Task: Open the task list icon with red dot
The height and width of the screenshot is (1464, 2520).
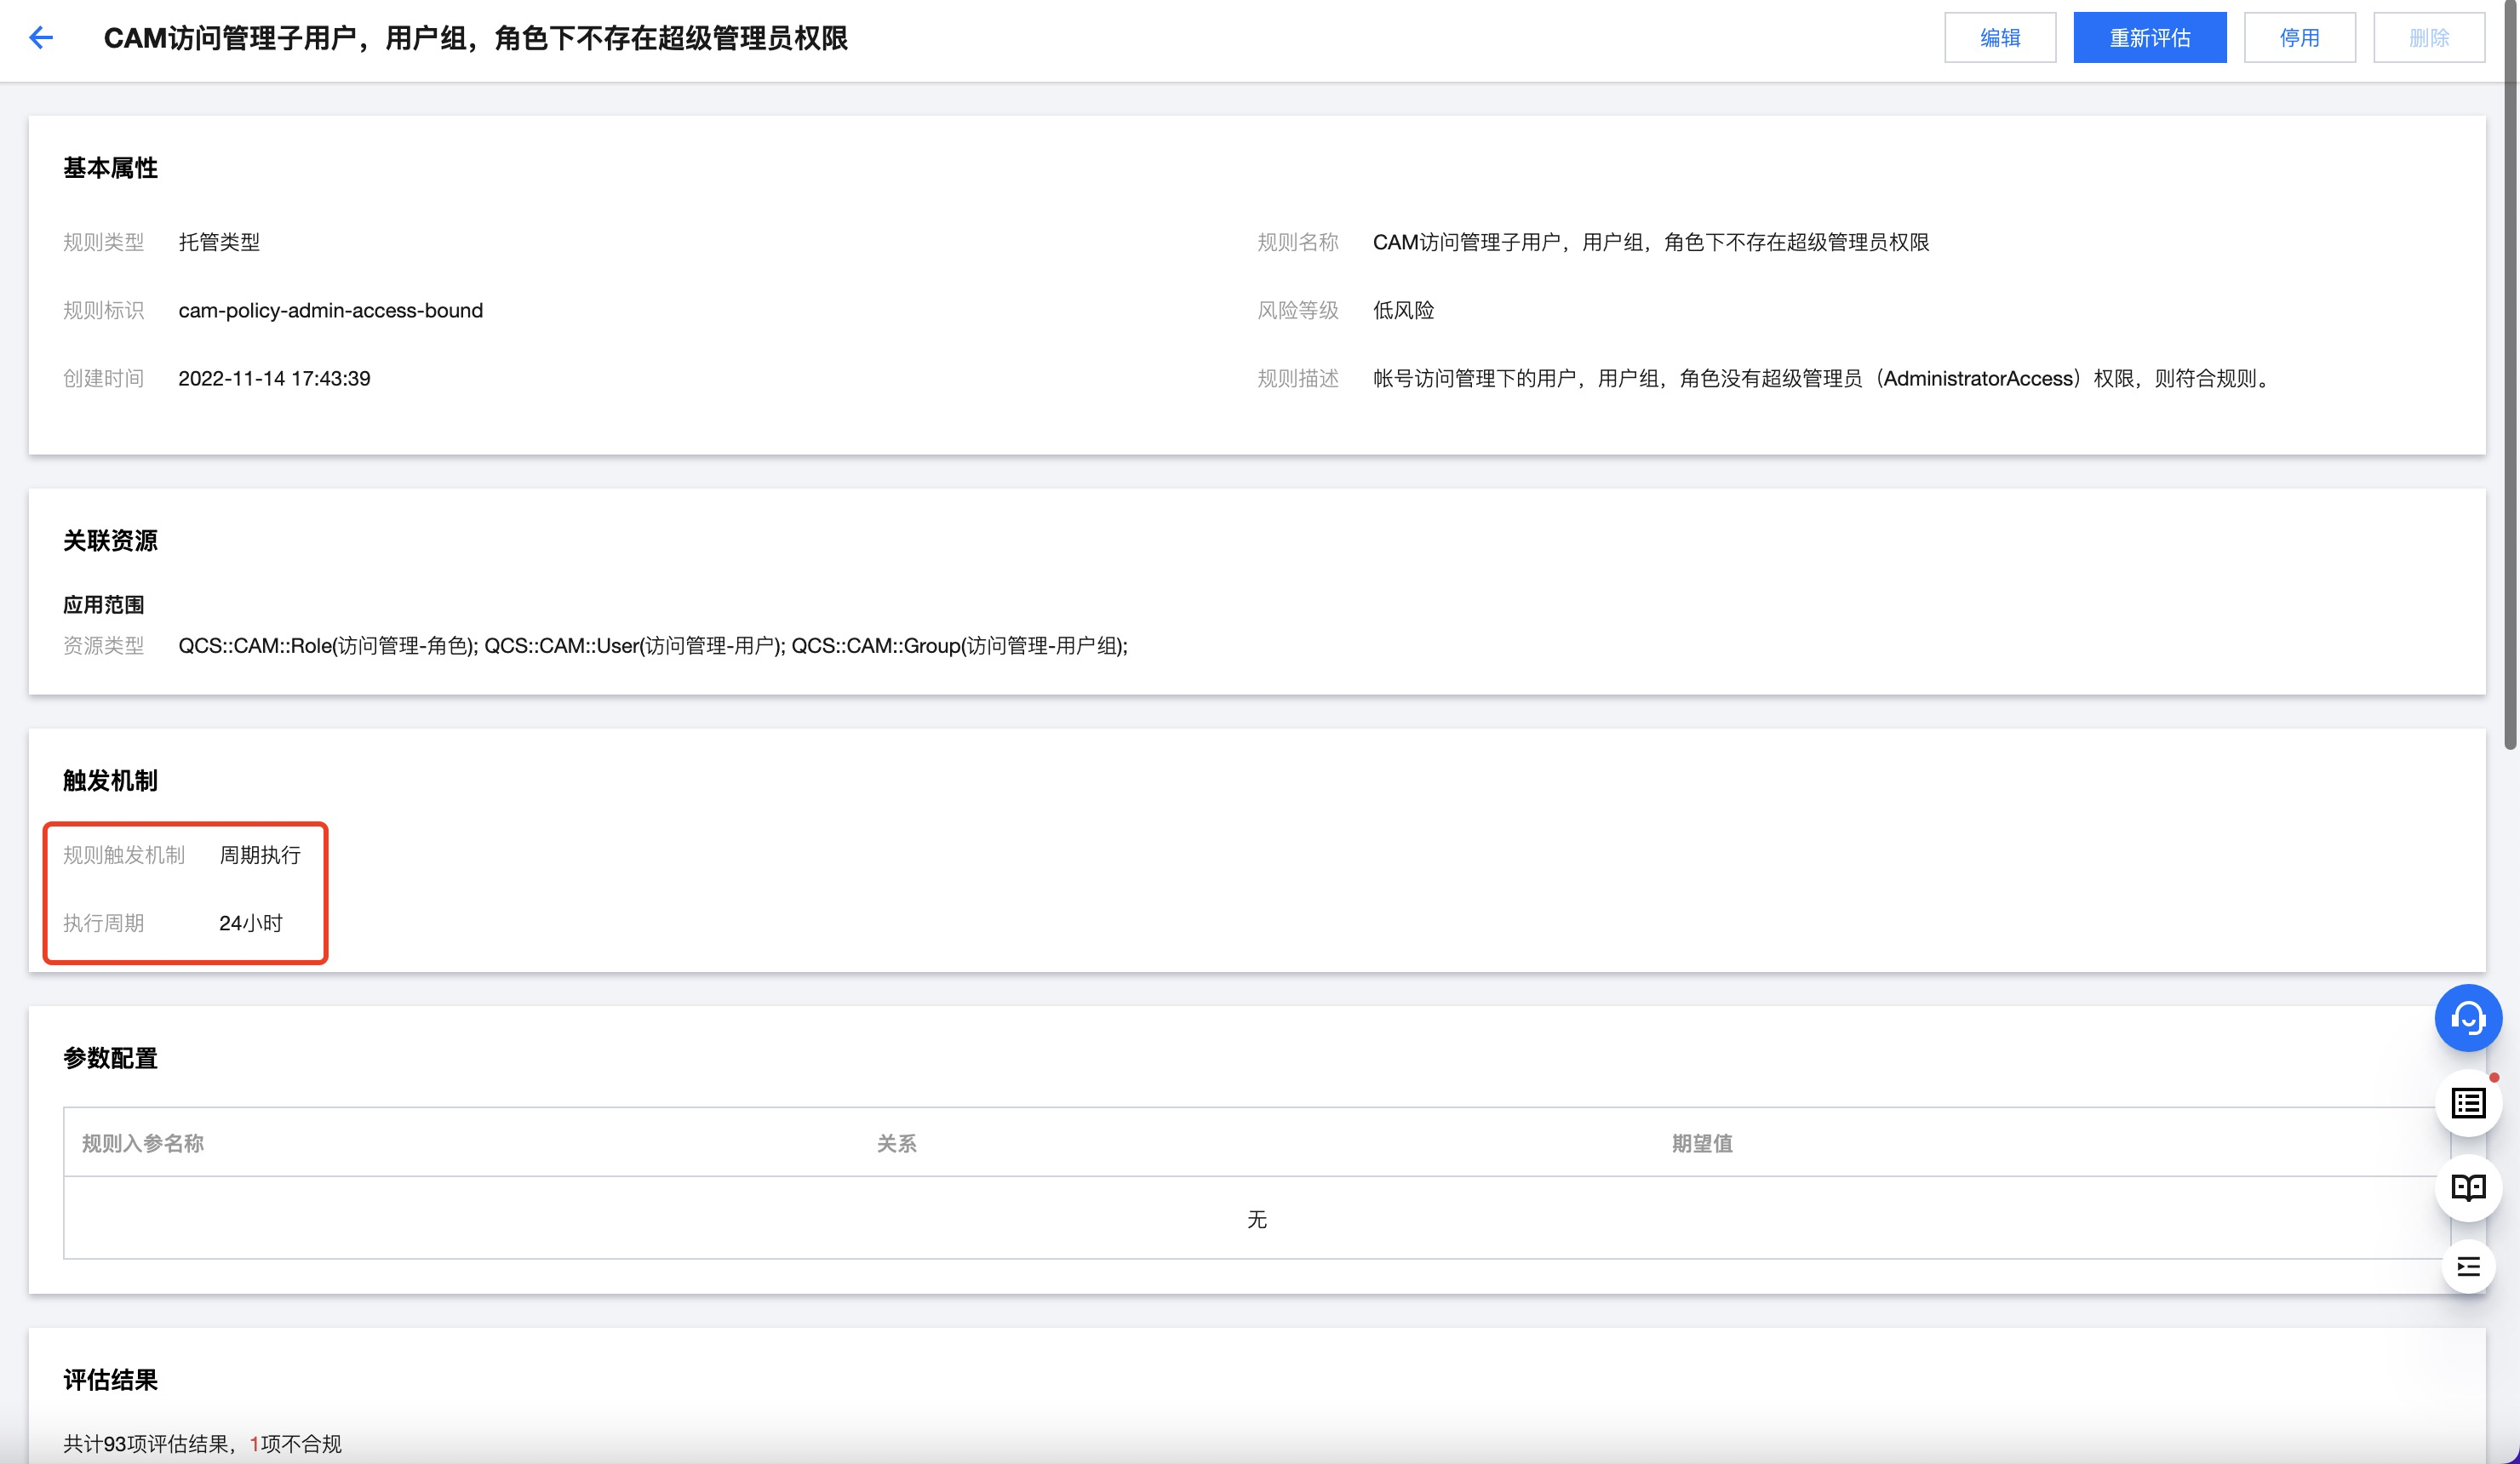Action: pos(2467,1103)
